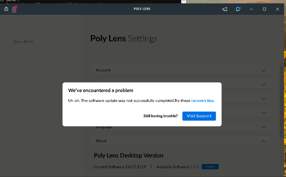The width and height of the screenshot is (286, 177).
Task: Open the notifications bell icon
Action: pos(238,9)
